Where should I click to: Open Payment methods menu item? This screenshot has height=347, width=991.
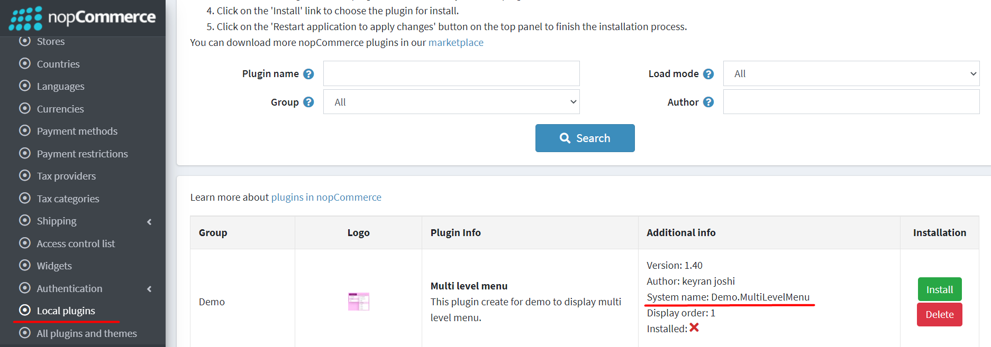(77, 132)
